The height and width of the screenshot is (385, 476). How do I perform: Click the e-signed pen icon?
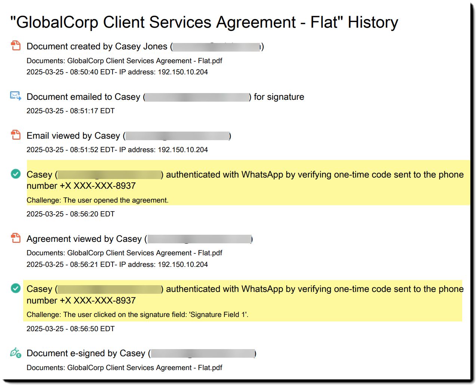click(x=16, y=352)
